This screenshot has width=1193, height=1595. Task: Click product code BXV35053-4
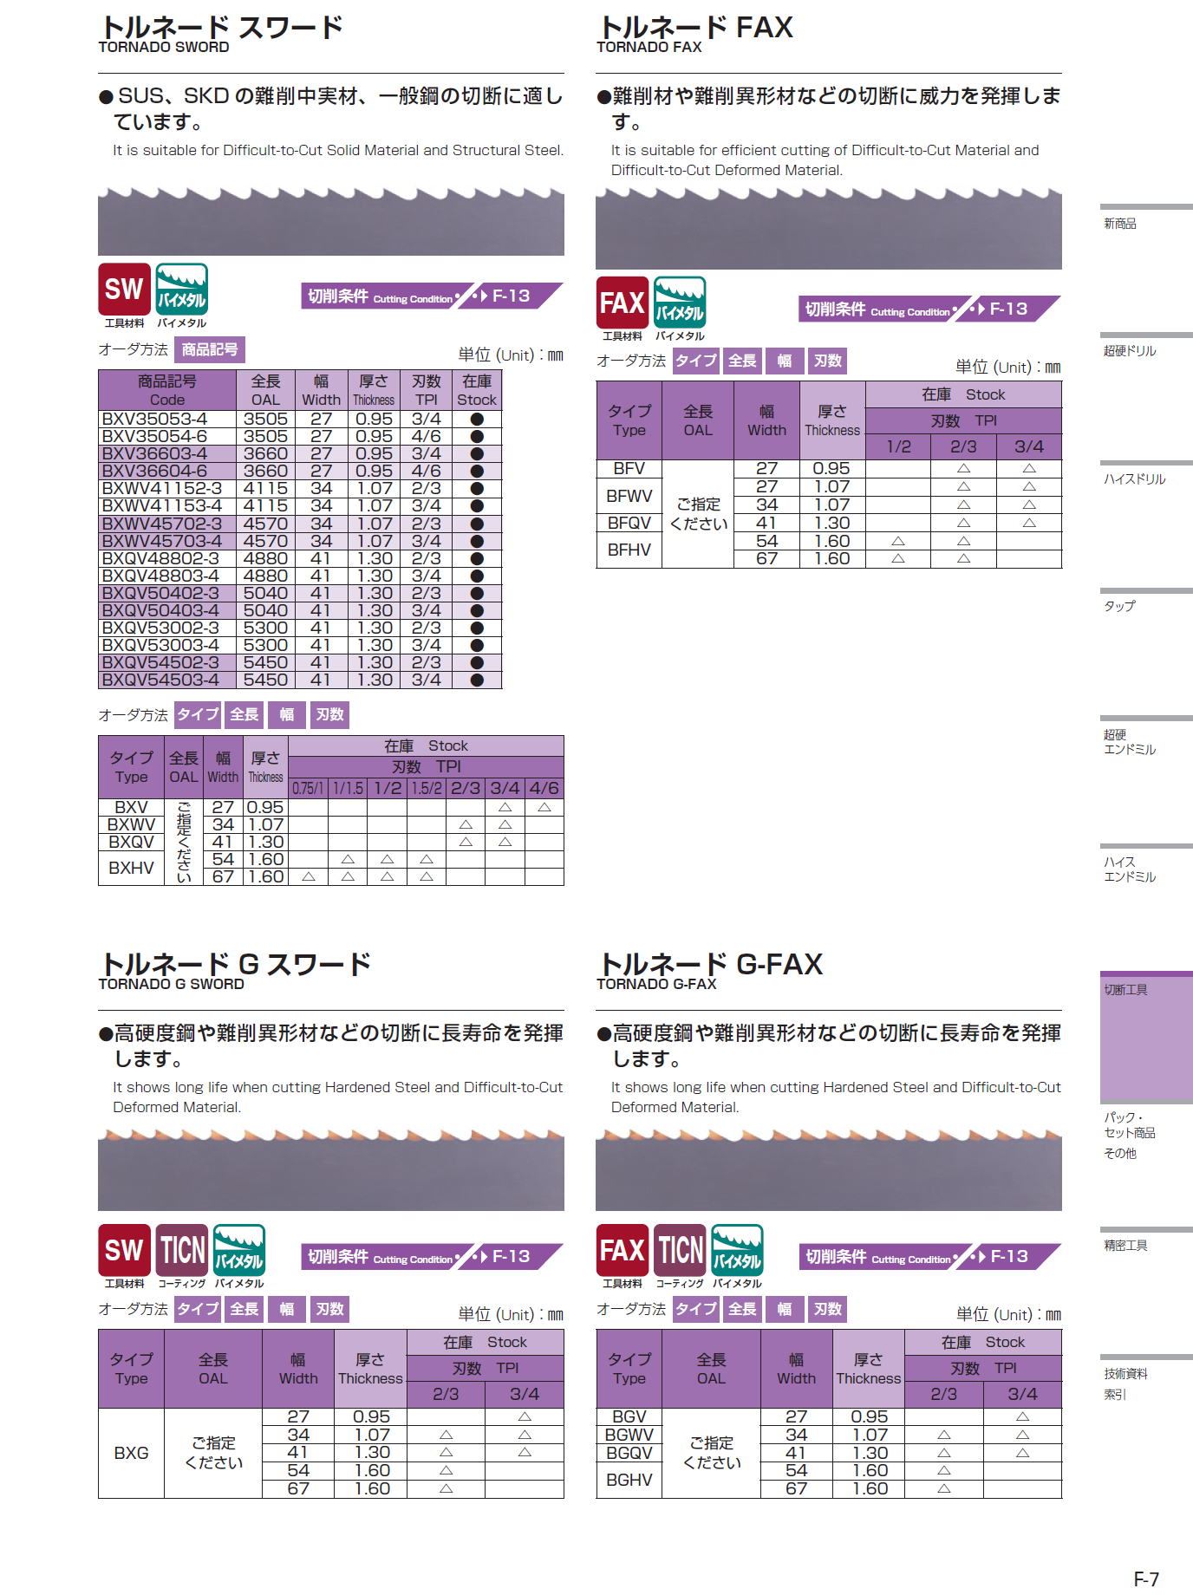coord(167,419)
